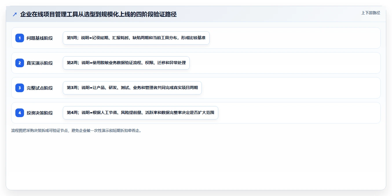Click the number 1 step badge
The image size is (392, 196).
point(20,38)
